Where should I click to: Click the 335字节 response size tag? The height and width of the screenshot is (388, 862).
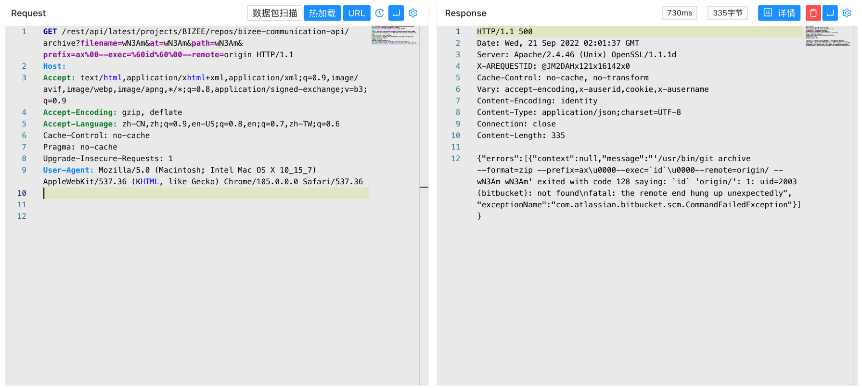(x=728, y=13)
